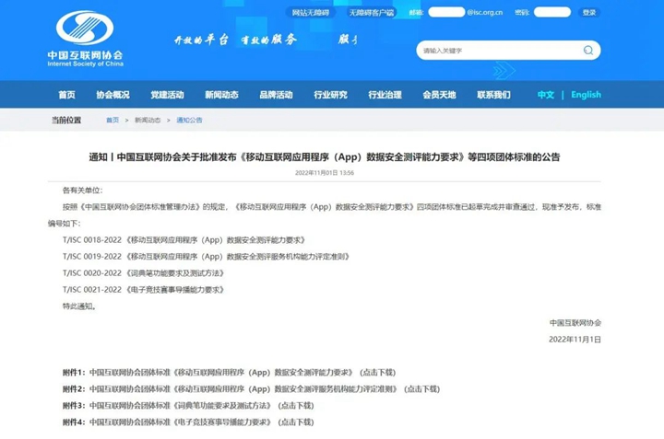
Task: Select the line T/ISC 0021-2022
Action: point(143,289)
